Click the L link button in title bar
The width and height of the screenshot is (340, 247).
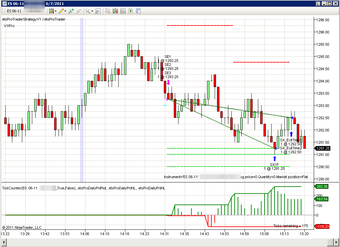318,4
